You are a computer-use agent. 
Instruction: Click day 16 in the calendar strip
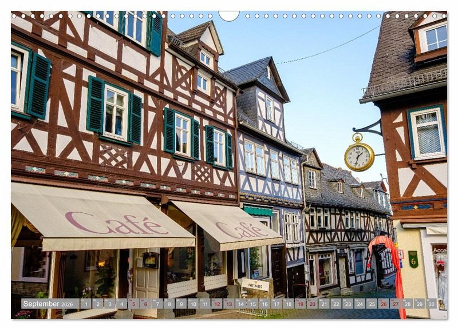(264, 304)
